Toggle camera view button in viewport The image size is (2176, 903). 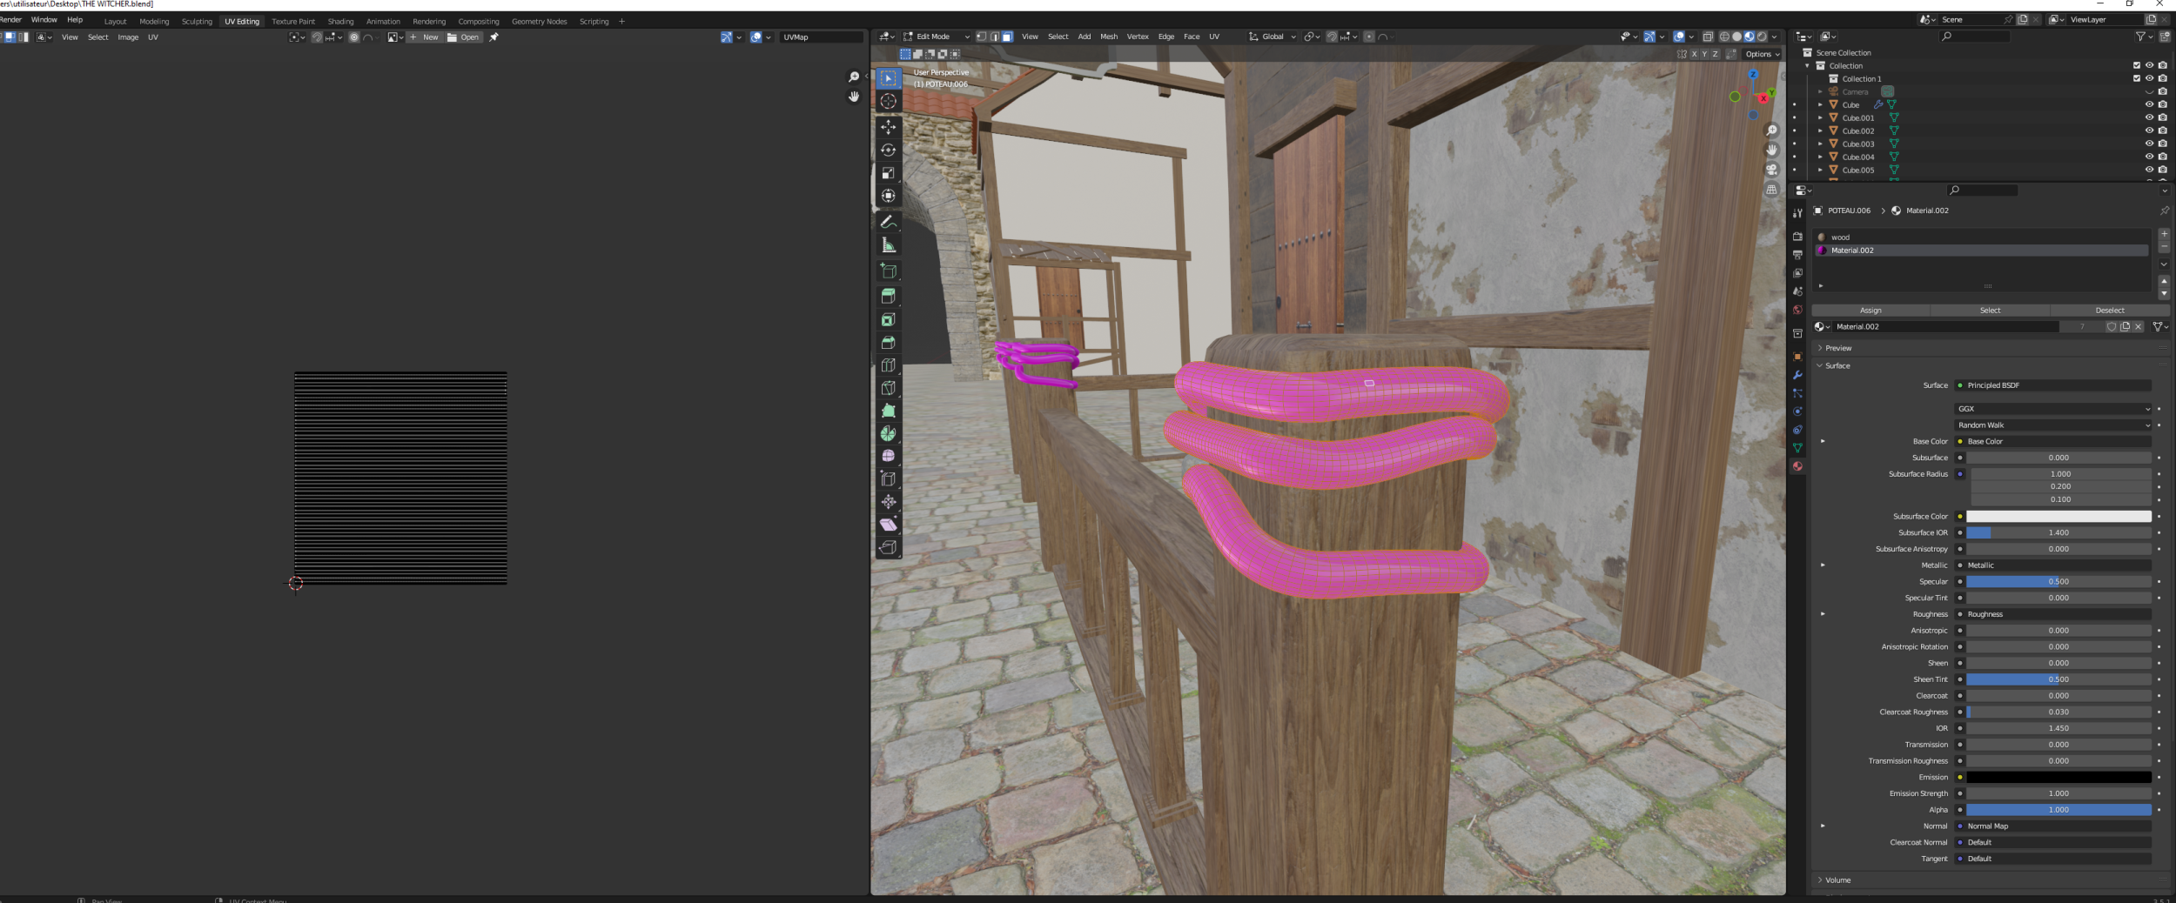pos(1771,170)
